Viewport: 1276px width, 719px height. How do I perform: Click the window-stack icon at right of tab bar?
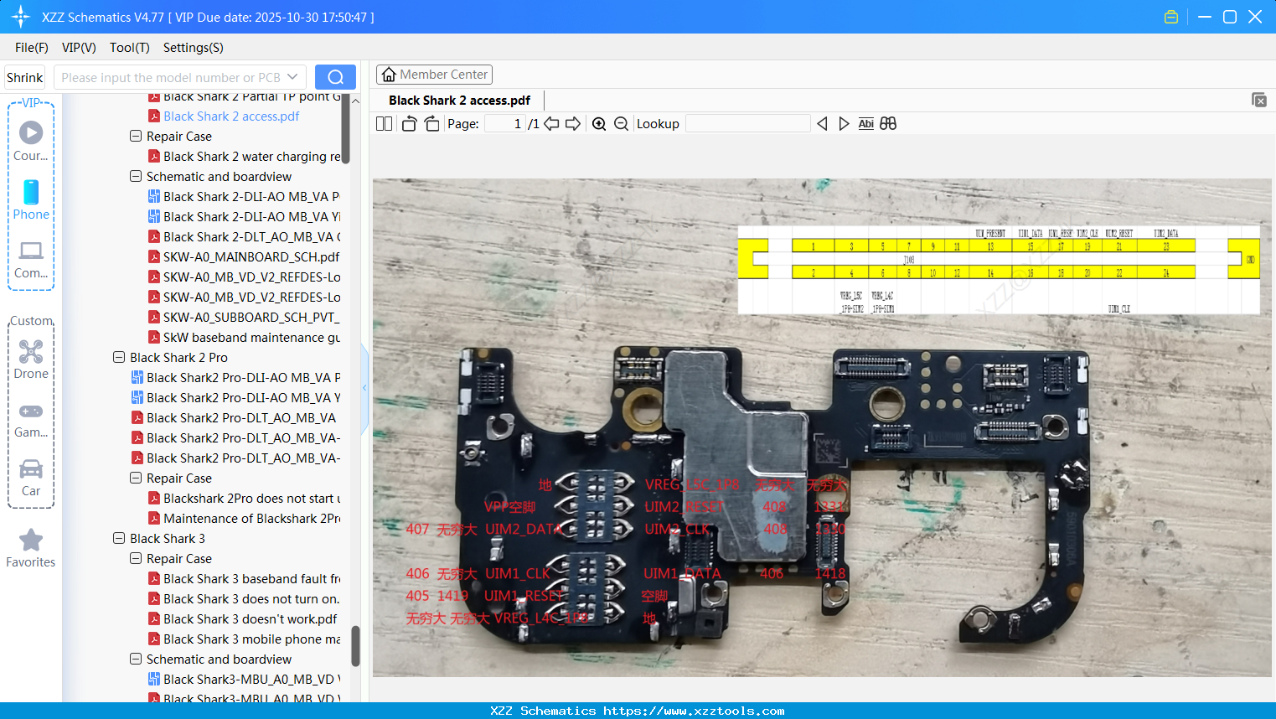1259,100
